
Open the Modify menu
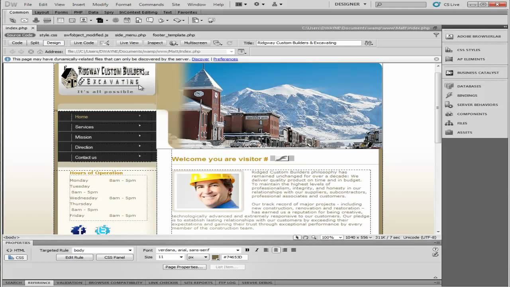point(100,4)
